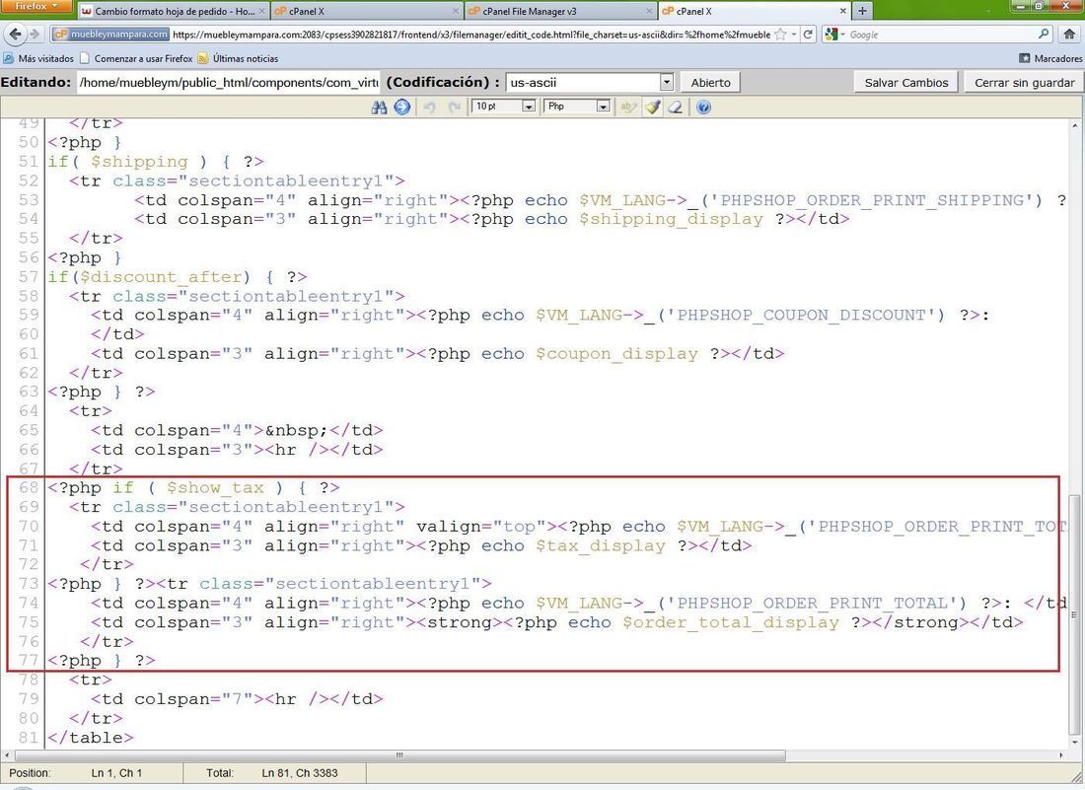Screen dimensions: 1085x790
Task: Place cursor on $order_total_display in line 75
Action: click(730, 622)
